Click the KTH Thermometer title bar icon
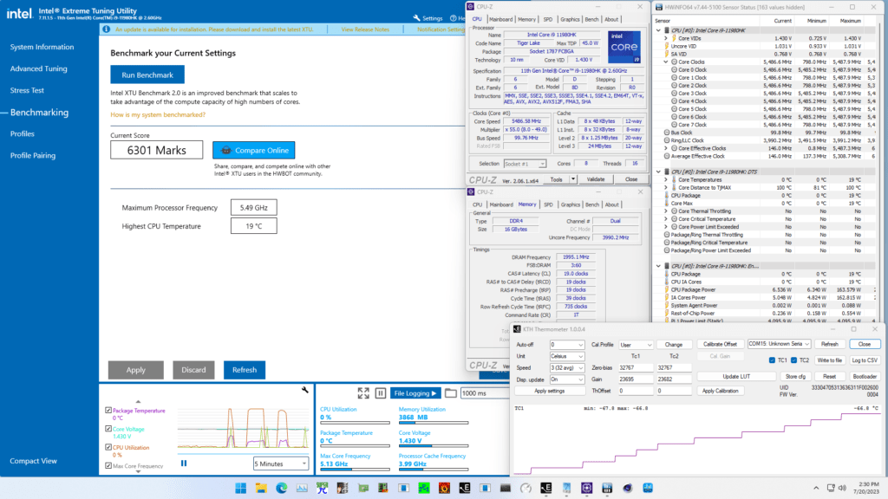 click(517, 329)
